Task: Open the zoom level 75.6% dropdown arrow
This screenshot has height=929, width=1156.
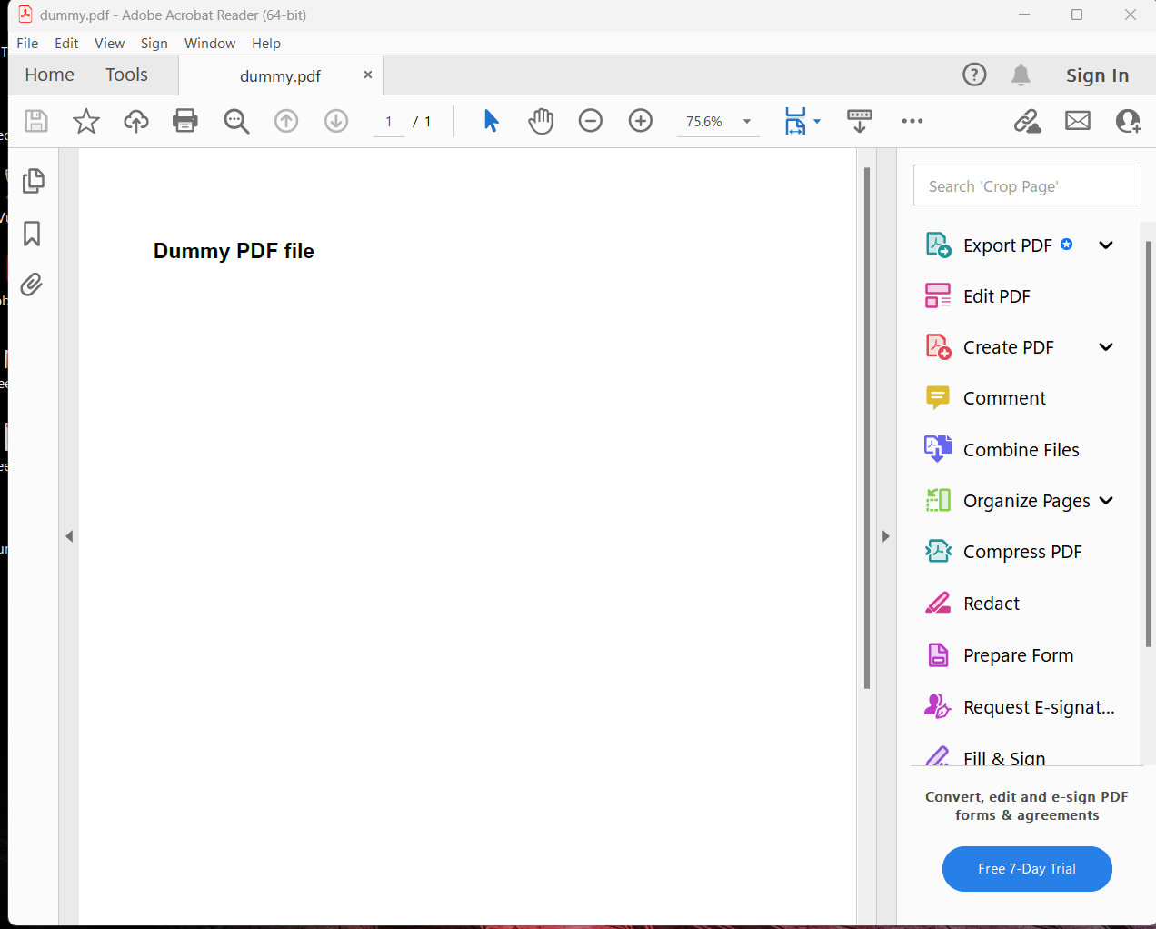Action: point(747,122)
